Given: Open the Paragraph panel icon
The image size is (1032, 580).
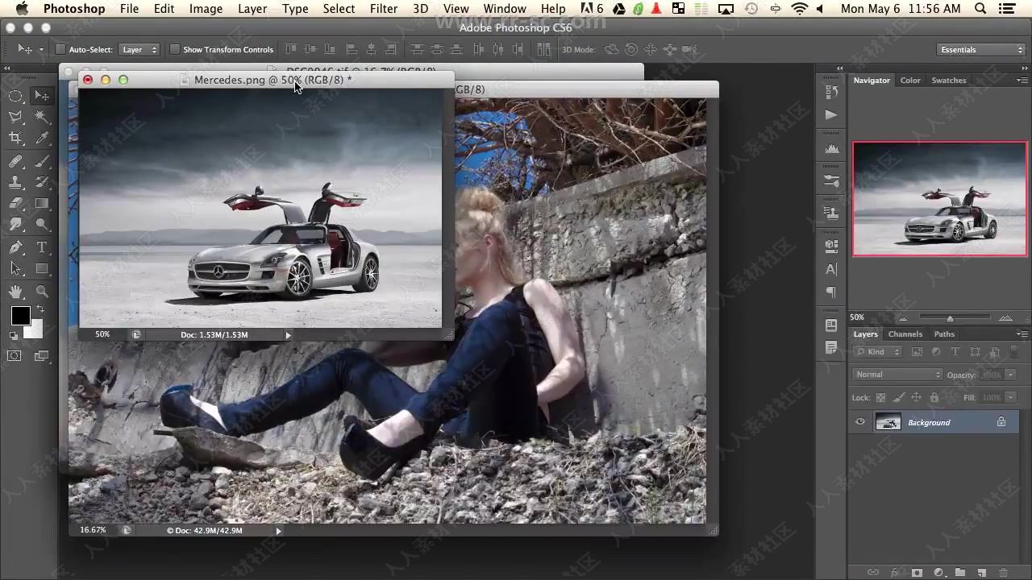Looking at the screenshot, I should click(x=831, y=292).
